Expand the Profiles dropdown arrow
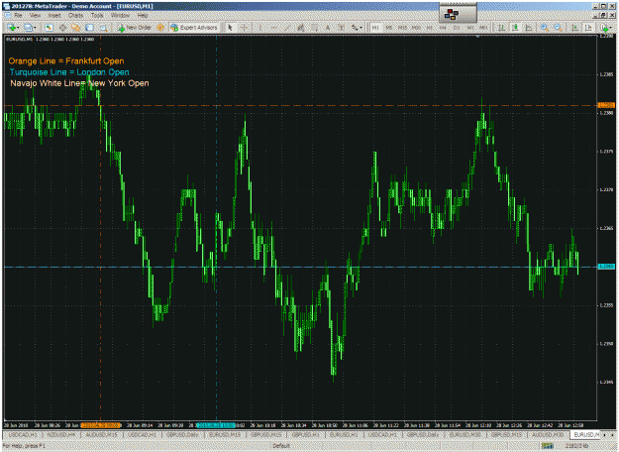Image resolution: width=619 pixels, height=452 pixels. pyautogui.click(x=35, y=28)
